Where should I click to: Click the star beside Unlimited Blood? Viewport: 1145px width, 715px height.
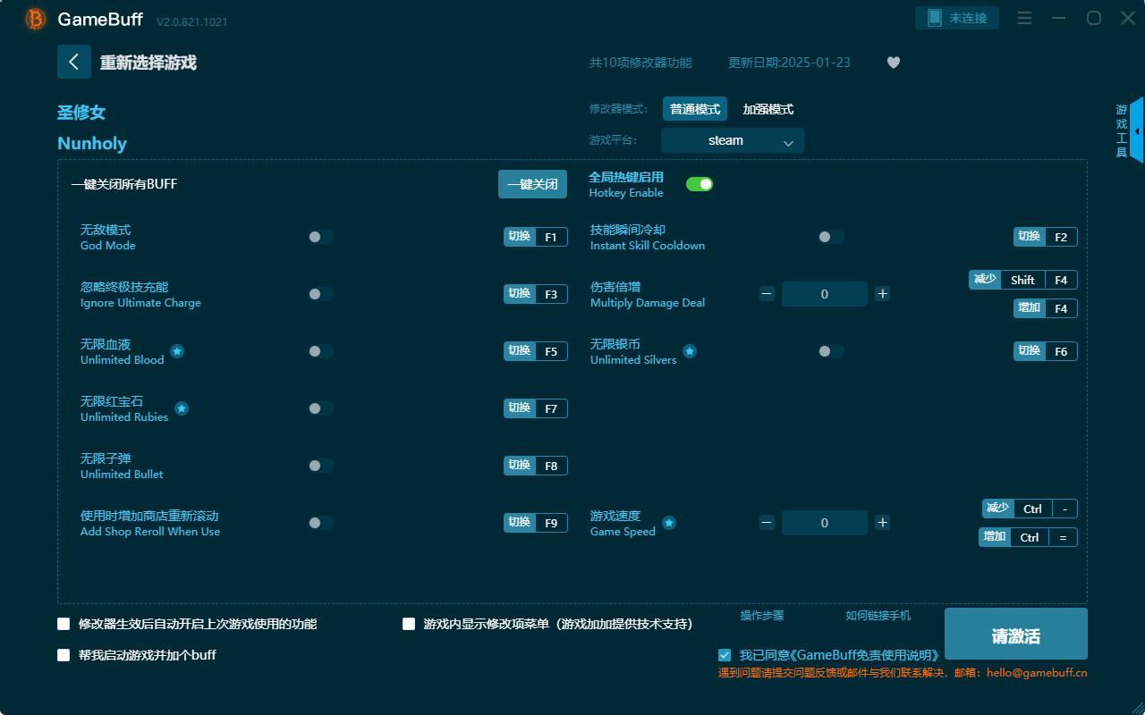click(177, 352)
